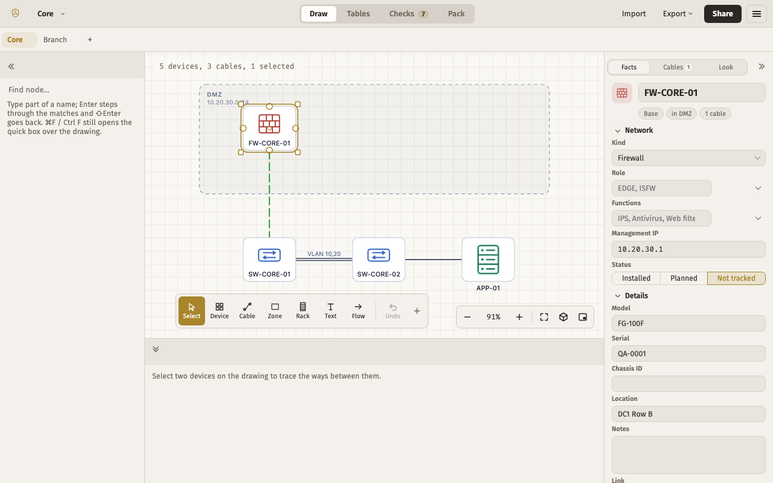
Task: Collapse the bottom trace panel
Action: pos(156,349)
